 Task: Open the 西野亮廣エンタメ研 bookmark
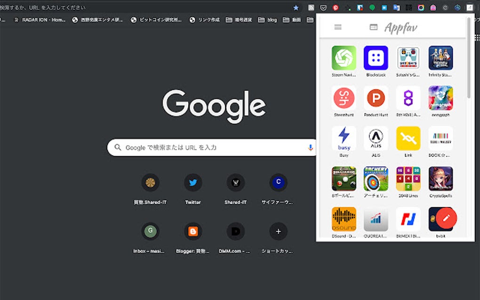pyautogui.click(x=97, y=20)
